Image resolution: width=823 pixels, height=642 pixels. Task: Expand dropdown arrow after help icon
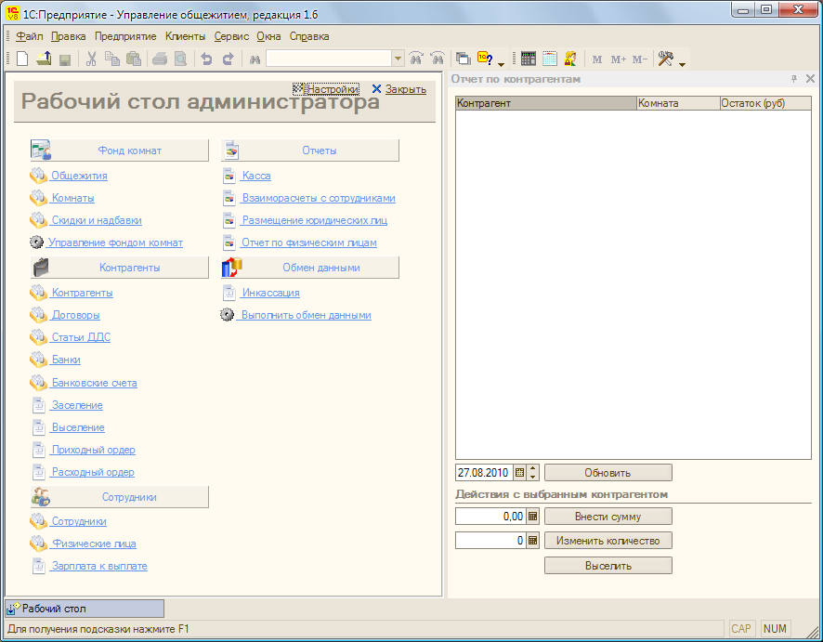coord(501,64)
